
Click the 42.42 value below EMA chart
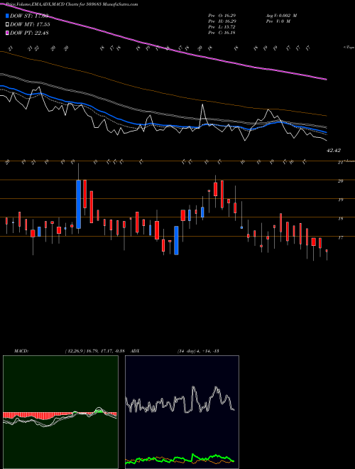click(x=334, y=151)
